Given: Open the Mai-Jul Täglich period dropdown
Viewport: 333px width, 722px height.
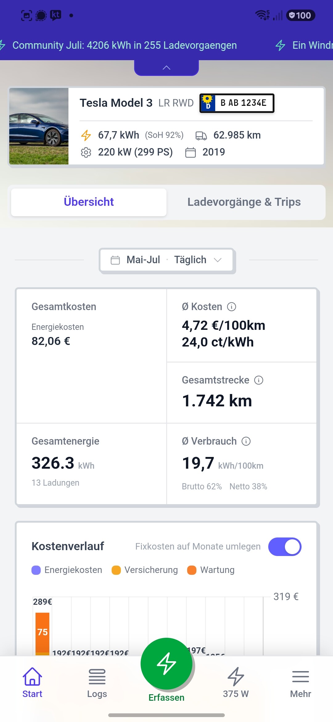Looking at the screenshot, I should click(x=166, y=260).
